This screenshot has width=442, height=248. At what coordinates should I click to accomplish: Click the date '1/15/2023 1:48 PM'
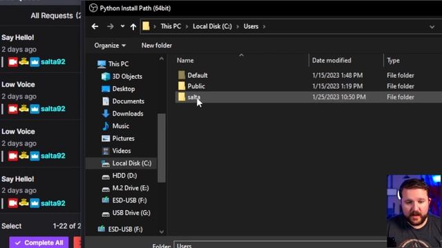(337, 75)
